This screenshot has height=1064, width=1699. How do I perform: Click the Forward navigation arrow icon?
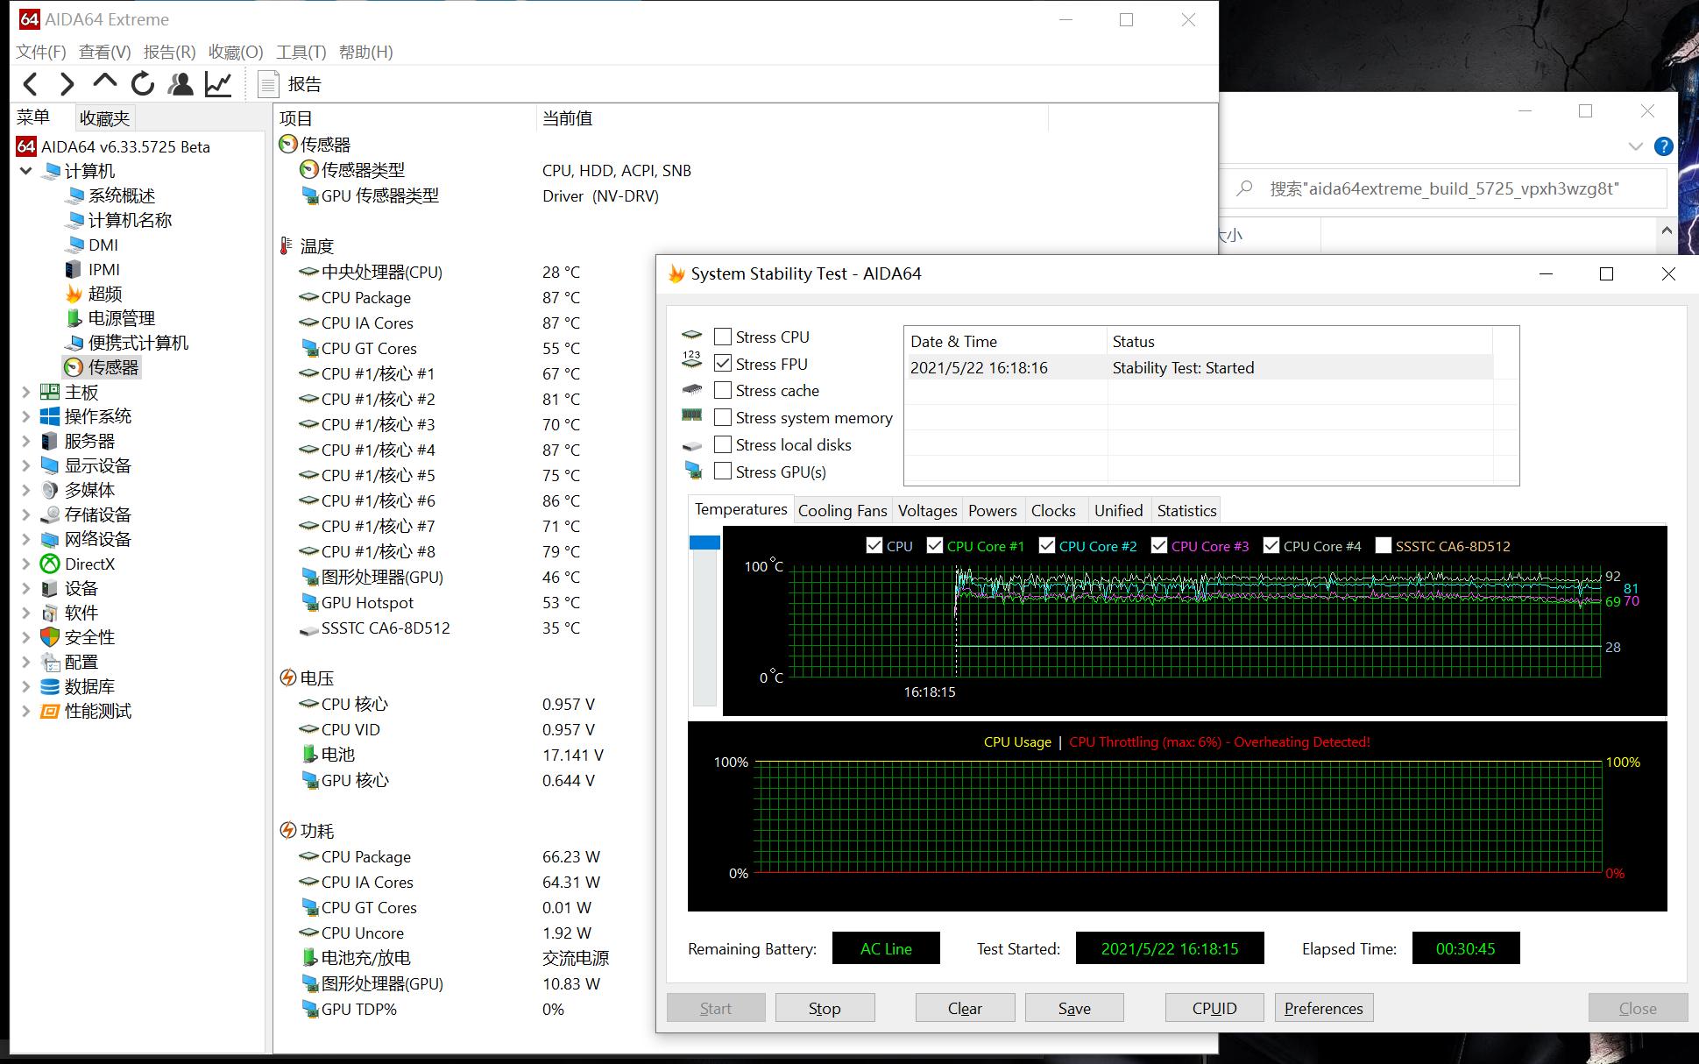pos(67,83)
